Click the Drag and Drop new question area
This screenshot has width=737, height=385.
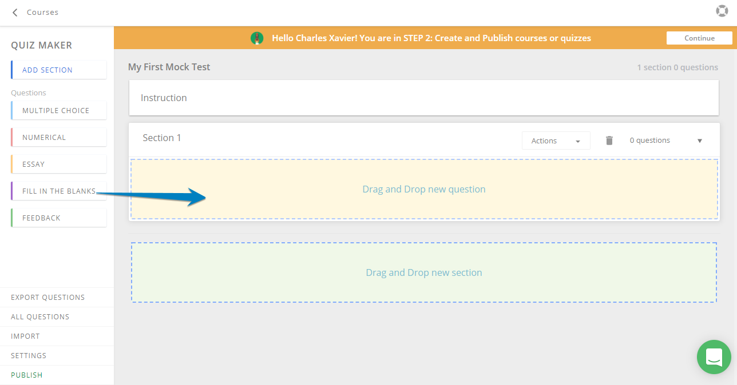point(424,189)
